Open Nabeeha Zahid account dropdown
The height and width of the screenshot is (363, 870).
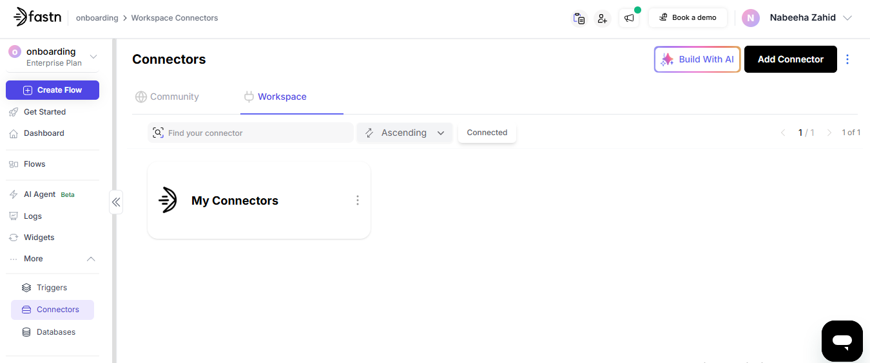click(847, 18)
